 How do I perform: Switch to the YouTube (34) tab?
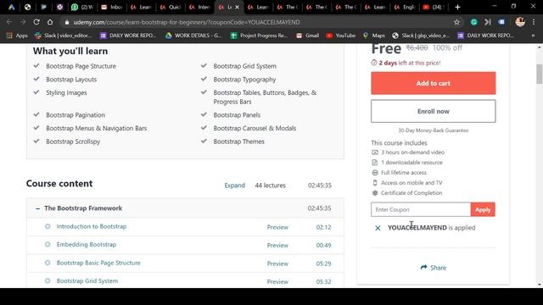[x=434, y=7]
